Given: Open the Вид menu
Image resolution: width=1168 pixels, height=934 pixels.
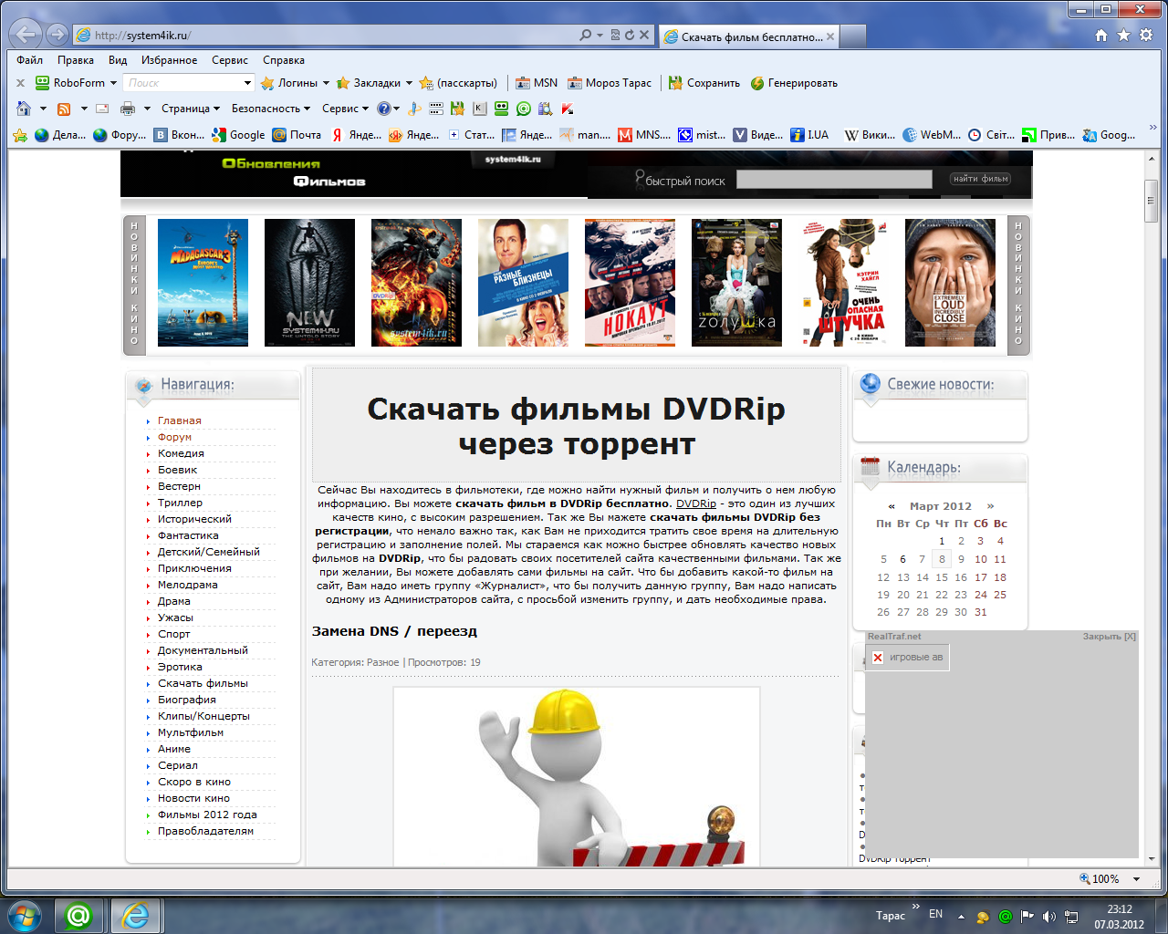Looking at the screenshot, I should pyautogui.click(x=118, y=60).
